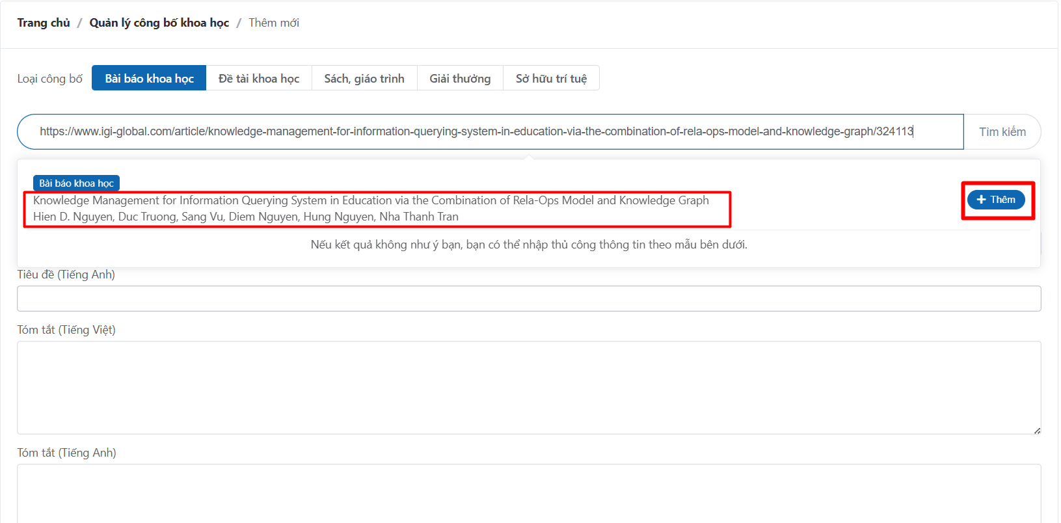
Task: Click into the Tiêu đề (Tiếng Anh) input
Action: [528, 299]
